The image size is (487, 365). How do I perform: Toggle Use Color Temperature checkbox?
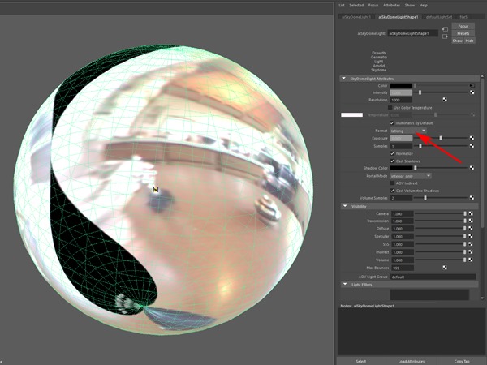pos(390,108)
